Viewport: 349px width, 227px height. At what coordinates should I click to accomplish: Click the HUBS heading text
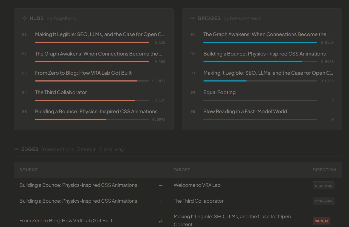click(x=37, y=18)
